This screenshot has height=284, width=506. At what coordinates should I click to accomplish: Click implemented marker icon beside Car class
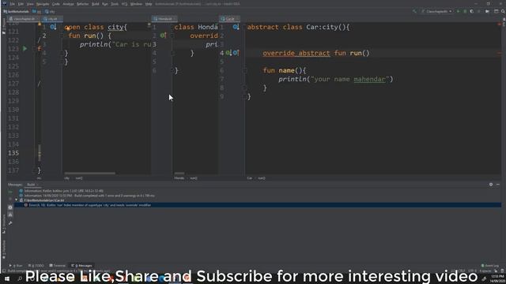(x=236, y=27)
